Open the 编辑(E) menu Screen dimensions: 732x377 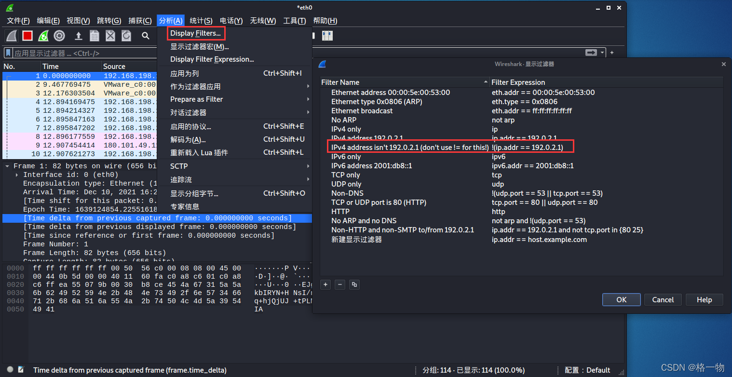(x=48, y=21)
